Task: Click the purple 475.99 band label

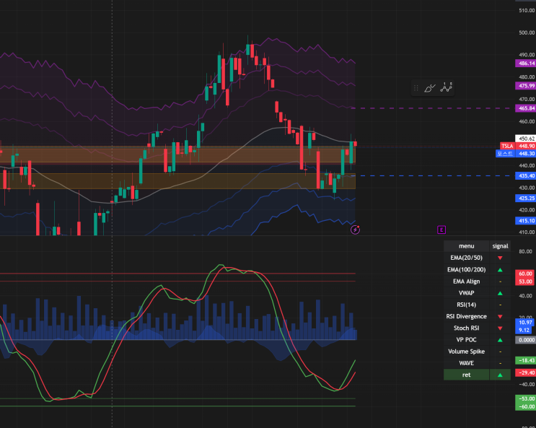Action: 525,86
